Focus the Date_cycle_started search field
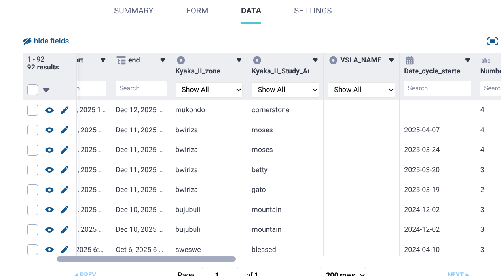This screenshot has width=501, height=276. click(437, 88)
